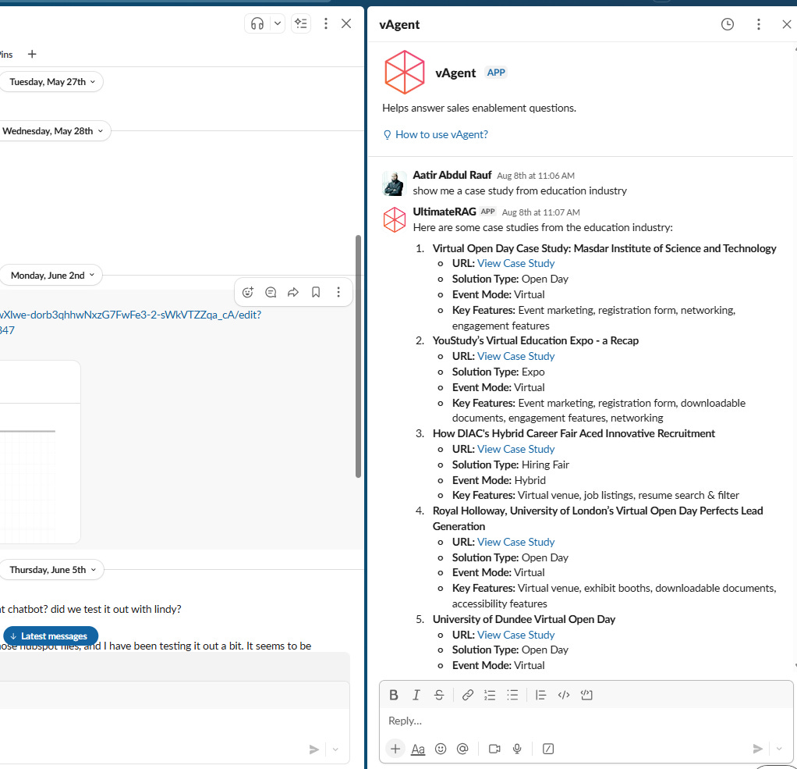
Task: Open the document preview thumbnail
Action: click(40, 452)
